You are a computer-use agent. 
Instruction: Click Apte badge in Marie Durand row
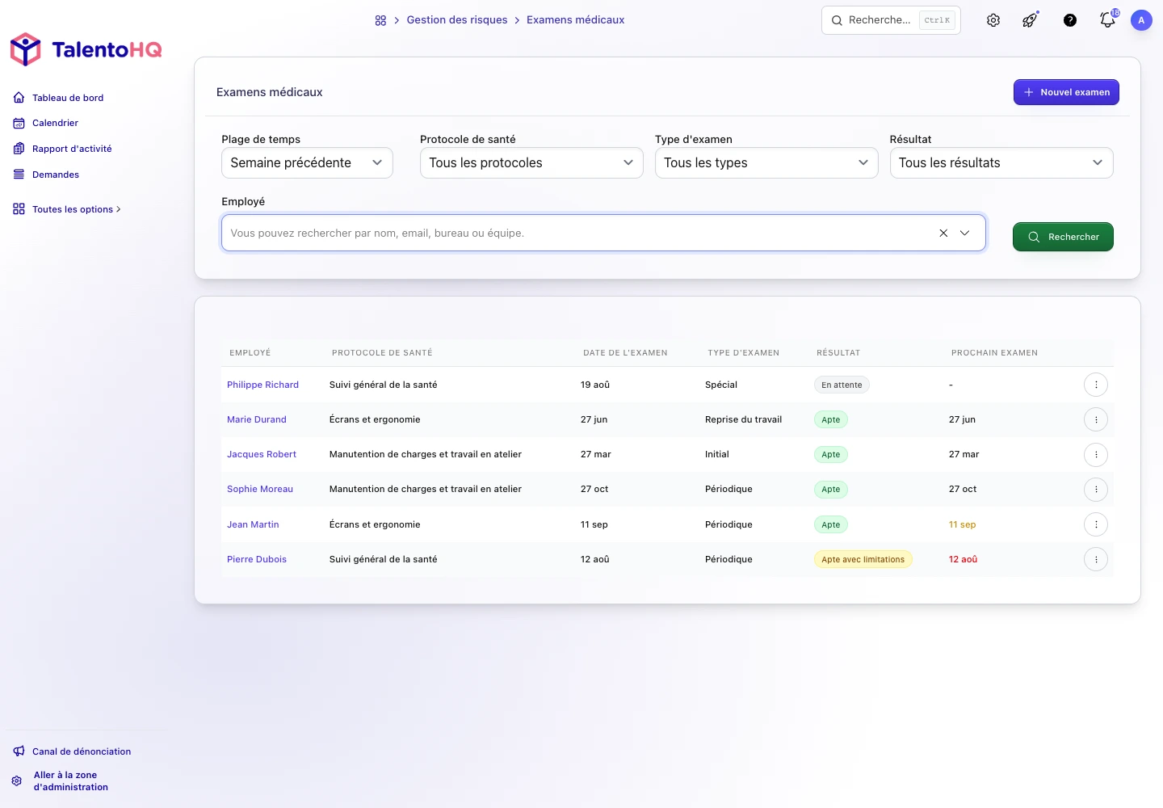(x=830, y=419)
